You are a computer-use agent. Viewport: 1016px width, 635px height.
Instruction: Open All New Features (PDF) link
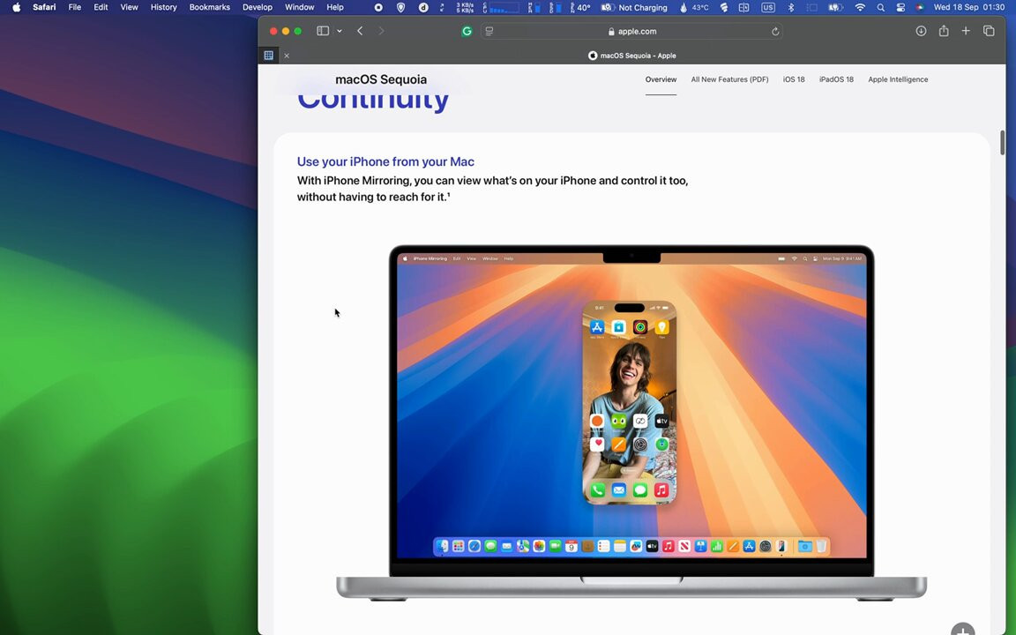coord(729,79)
